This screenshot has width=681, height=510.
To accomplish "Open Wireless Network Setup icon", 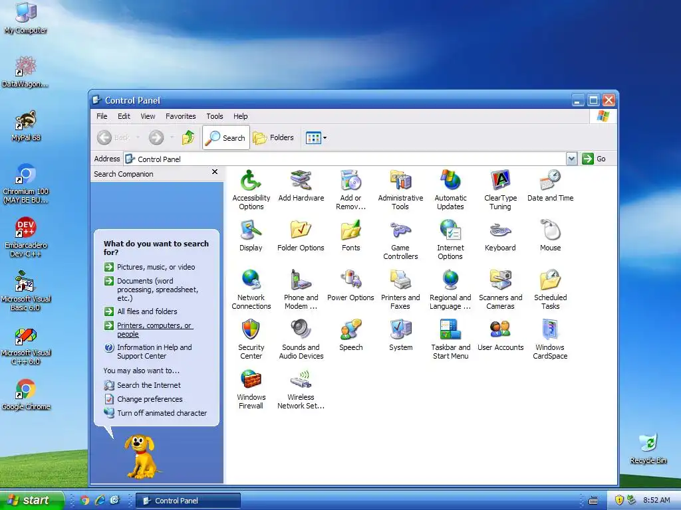I will [x=301, y=389].
